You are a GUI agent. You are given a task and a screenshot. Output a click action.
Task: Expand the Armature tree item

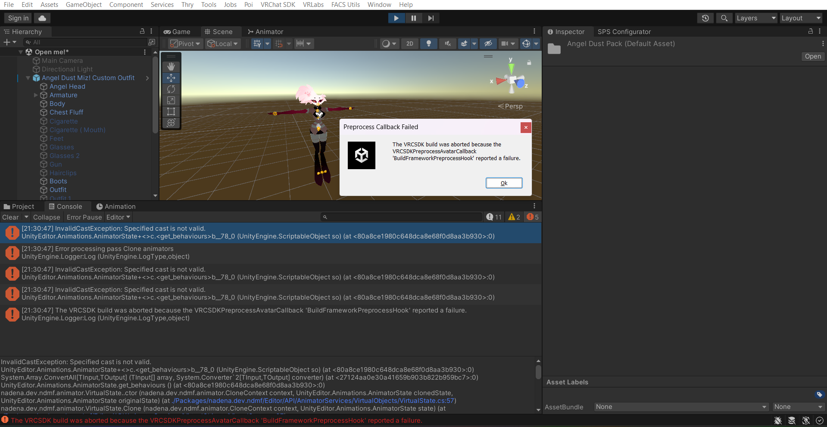(x=36, y=95)
